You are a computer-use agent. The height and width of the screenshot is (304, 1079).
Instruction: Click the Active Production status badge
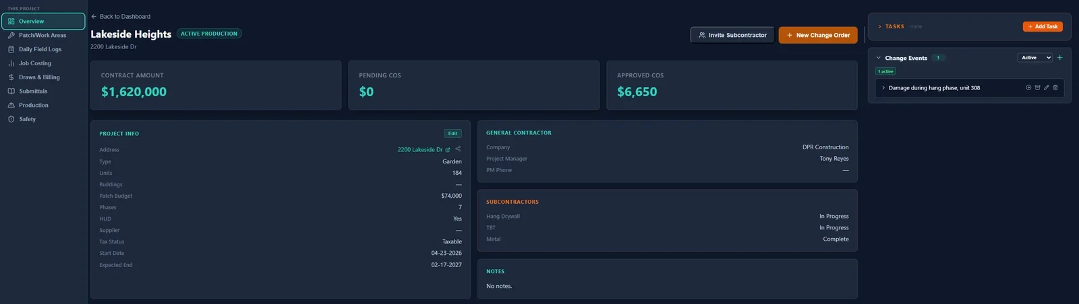click(x=209, y=34)
